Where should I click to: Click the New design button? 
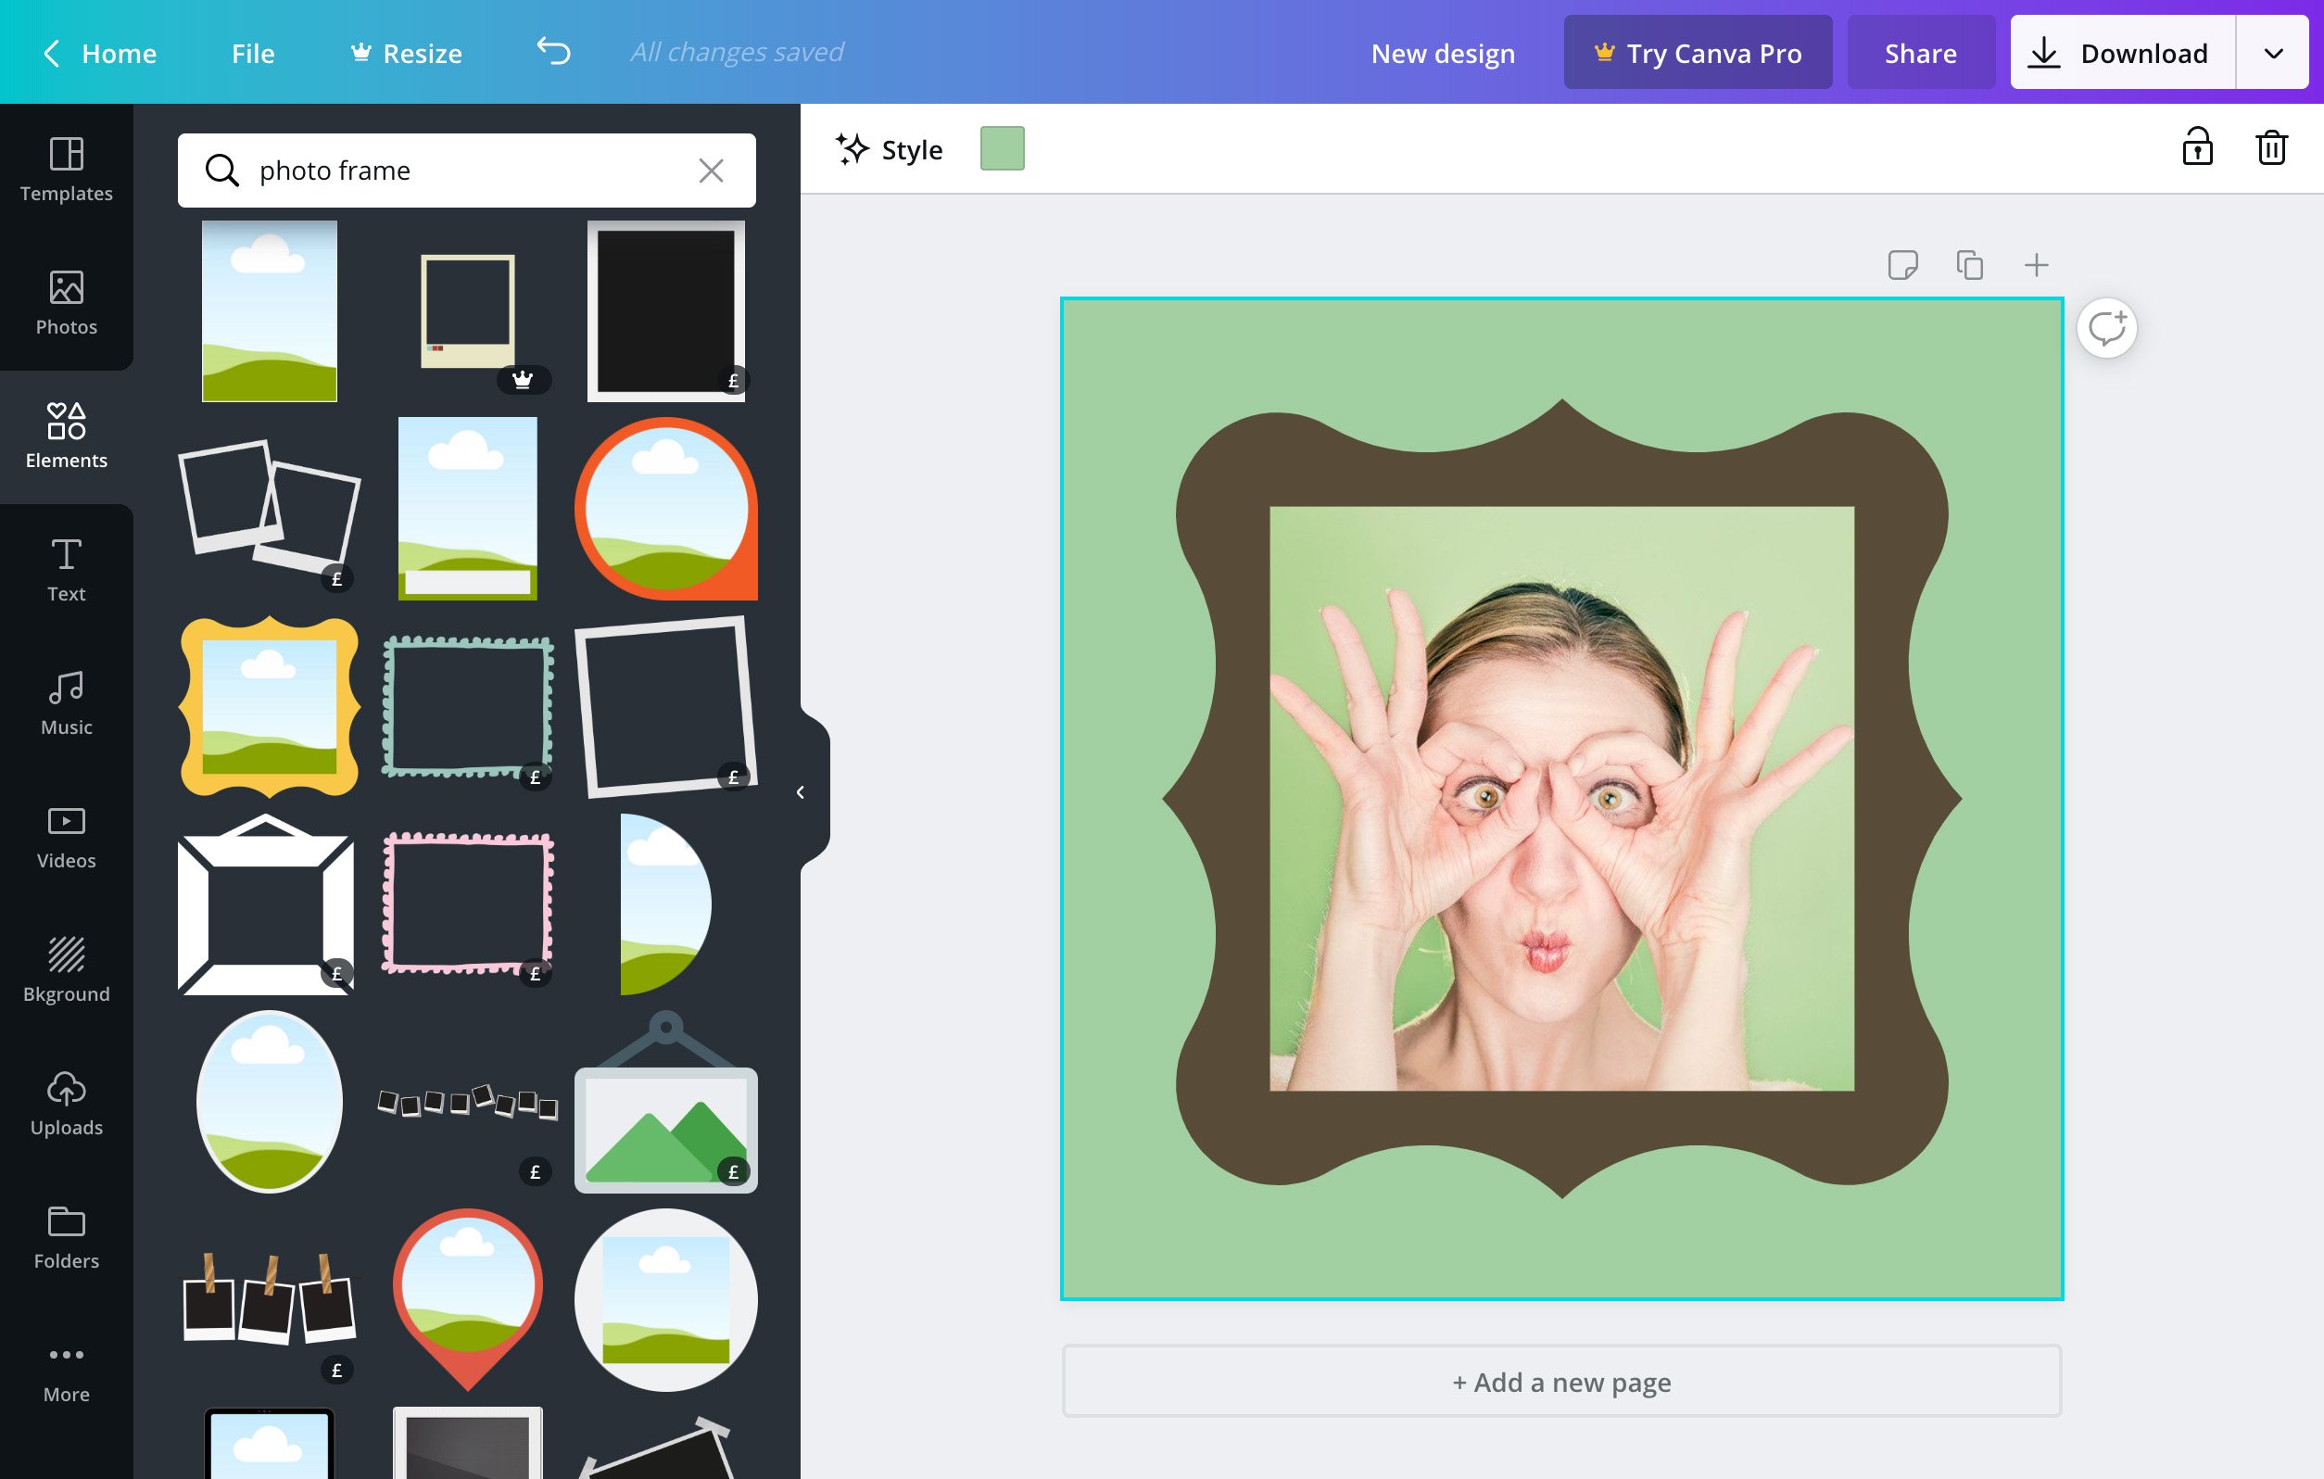coord(1443,51)
